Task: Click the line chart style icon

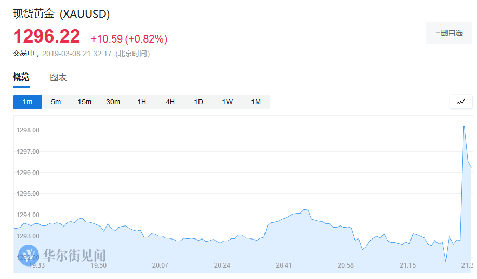Action: pos(461,102)
